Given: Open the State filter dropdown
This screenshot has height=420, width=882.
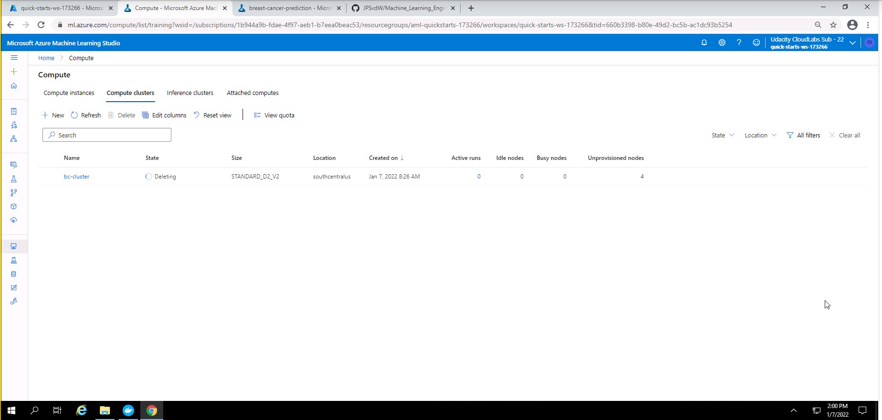Looking at the screenshot, I should [x=723, y=135].
